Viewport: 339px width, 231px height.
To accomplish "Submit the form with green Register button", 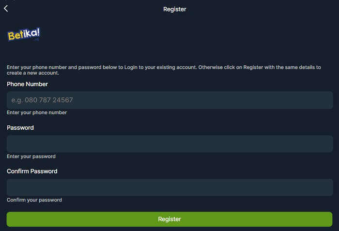I will pos(169,219).
